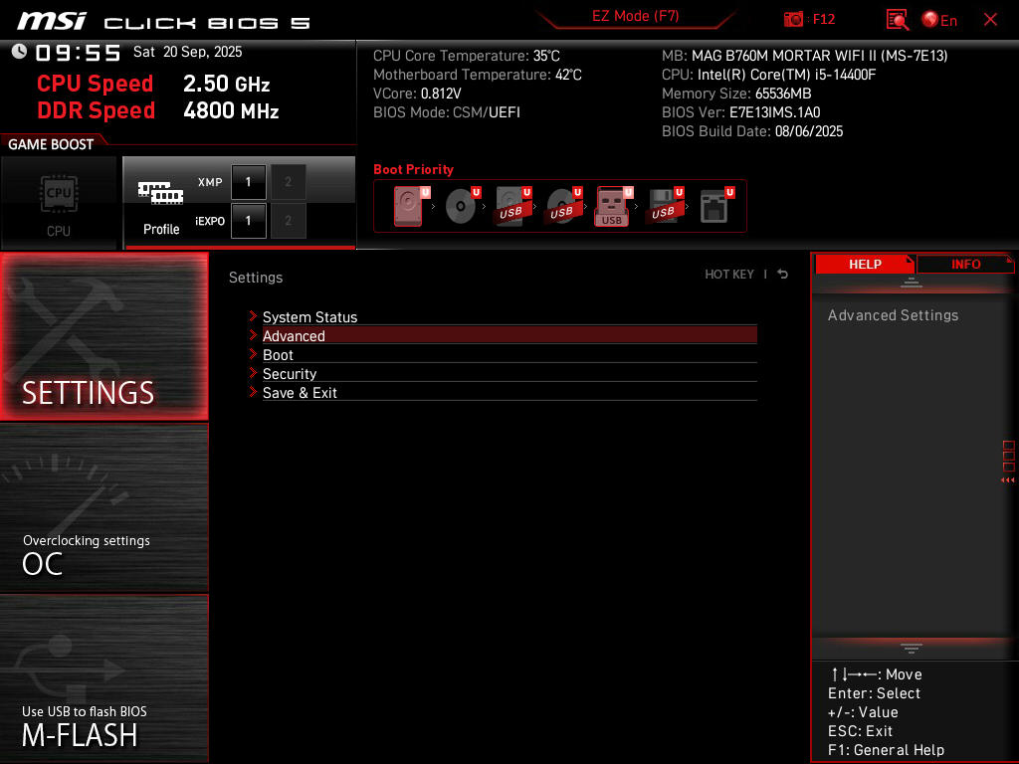The height and width of the screenshot is (764, 1019).
Task: Click the help panel top scroll handle
Action: pyautogui.click(x=912, y=282)
